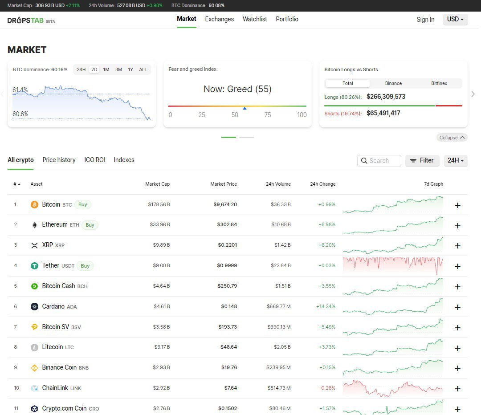Open the Market tab
The image size is (481, 415).
pos(187,19)
